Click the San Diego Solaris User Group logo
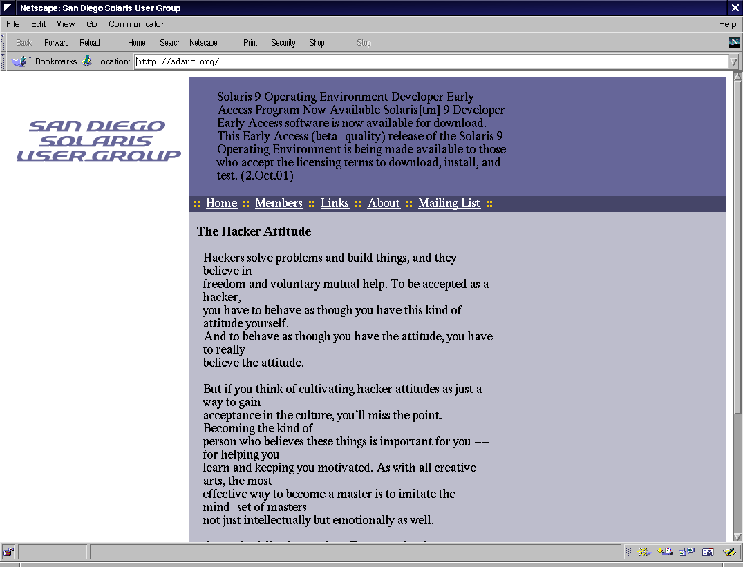Screen dimensions: 743x567 [x=99, y=141]
